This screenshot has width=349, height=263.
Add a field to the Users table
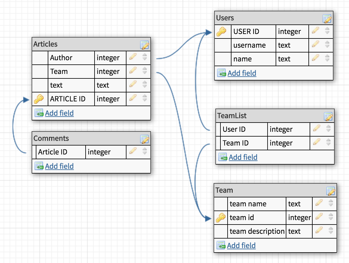pos(242,73)
